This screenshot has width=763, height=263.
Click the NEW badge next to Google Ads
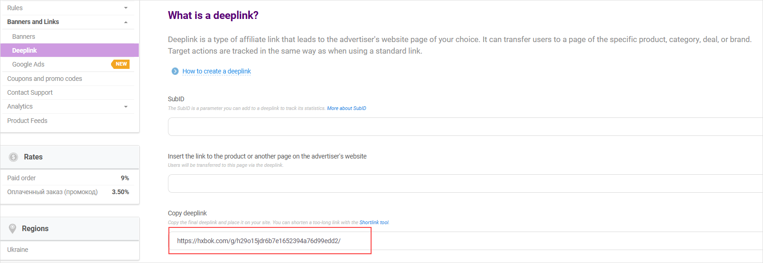click(121, 64)
